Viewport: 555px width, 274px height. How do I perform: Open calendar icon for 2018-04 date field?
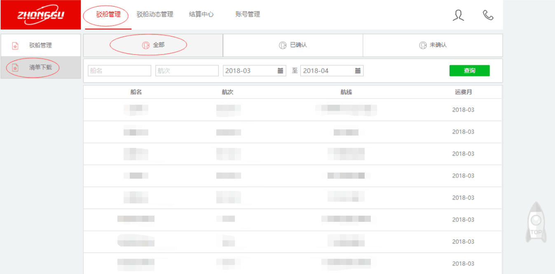click(358, 71)
